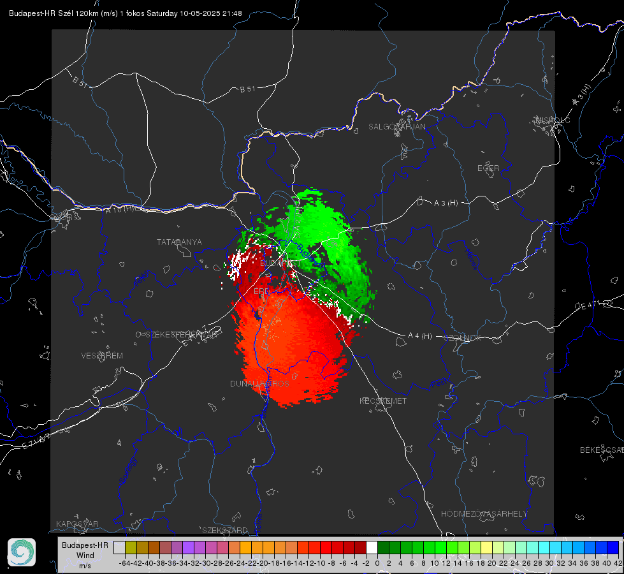Click the olive swatch between -64 and -42

click(x=131, y=547)
